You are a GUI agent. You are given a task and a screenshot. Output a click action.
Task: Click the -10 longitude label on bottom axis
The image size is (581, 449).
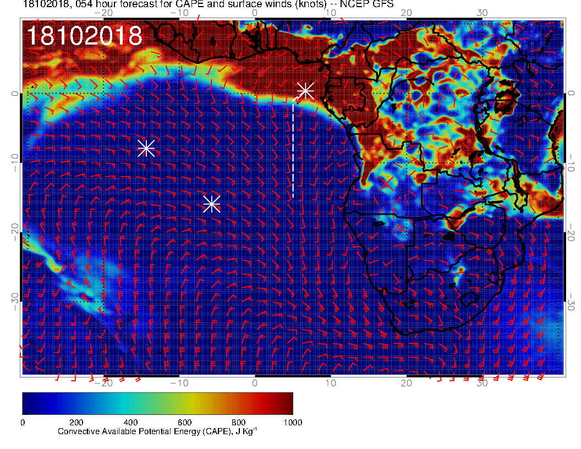click(179, 383)
